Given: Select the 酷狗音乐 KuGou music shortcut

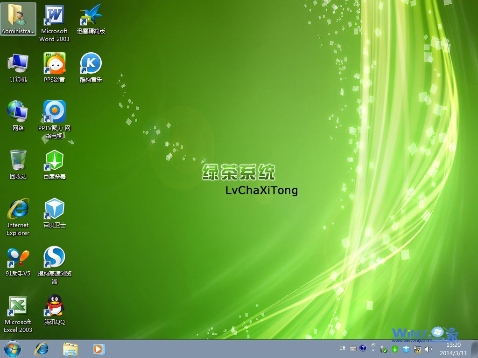Looking at the screenshot, I should (91, 68).
